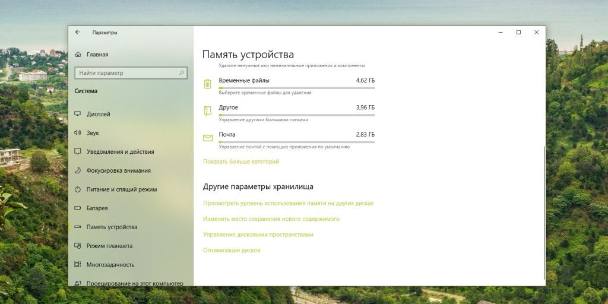Open Режим планшета settings
This screenshot has width=608, height=304.
click(x=109, y=246)
